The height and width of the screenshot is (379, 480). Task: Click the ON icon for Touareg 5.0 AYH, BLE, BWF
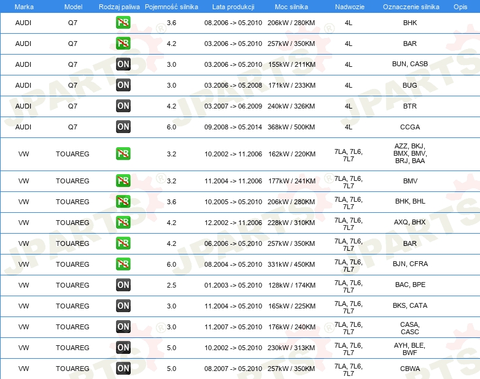(123, 347)
